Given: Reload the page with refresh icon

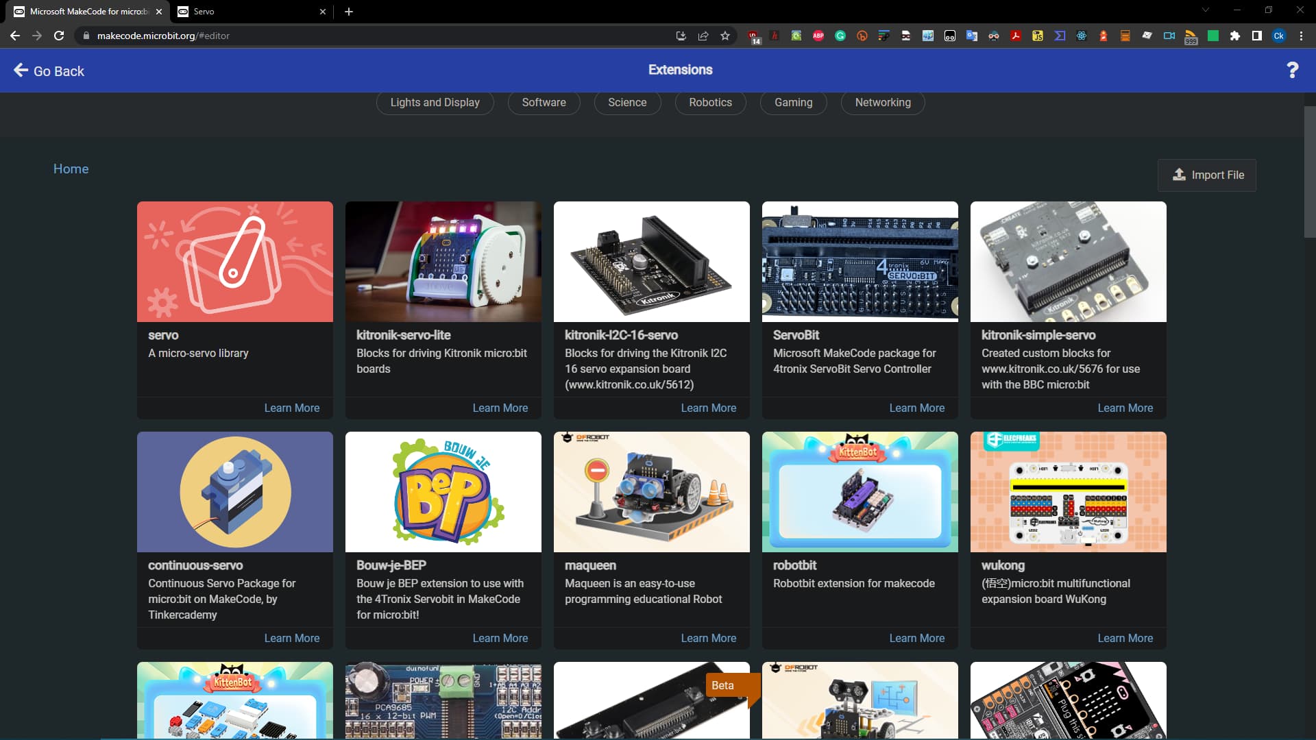Looking at the screenshot, I should pos(59,36).
